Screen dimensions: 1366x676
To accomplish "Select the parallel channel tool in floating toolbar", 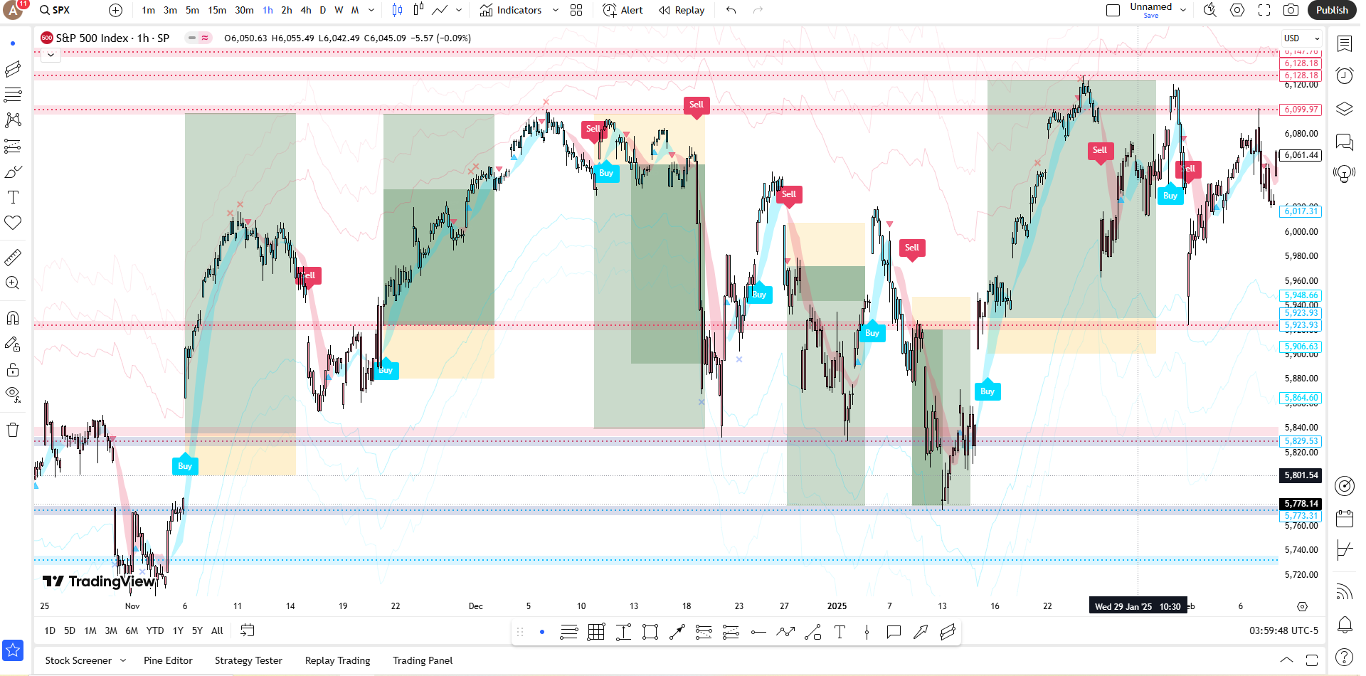I will point(948,632).
